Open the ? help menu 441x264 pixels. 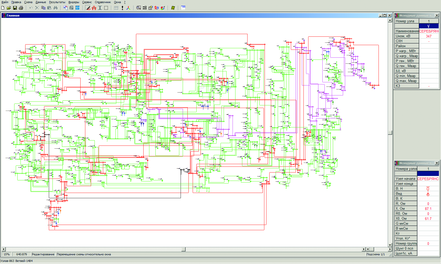(x=125, y=2)
